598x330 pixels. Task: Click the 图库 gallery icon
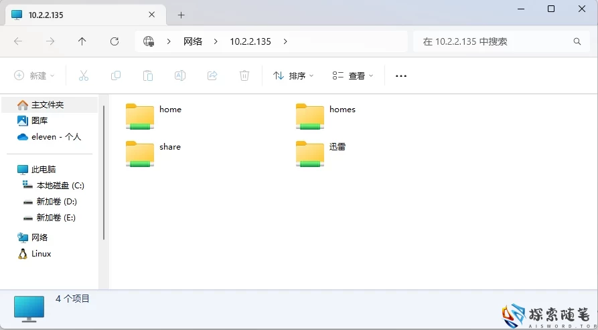coord(23,121)
